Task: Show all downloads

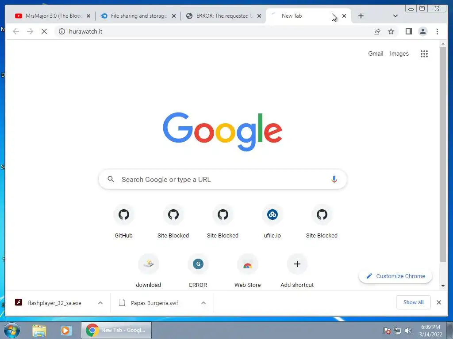Action: coord(414,302)
